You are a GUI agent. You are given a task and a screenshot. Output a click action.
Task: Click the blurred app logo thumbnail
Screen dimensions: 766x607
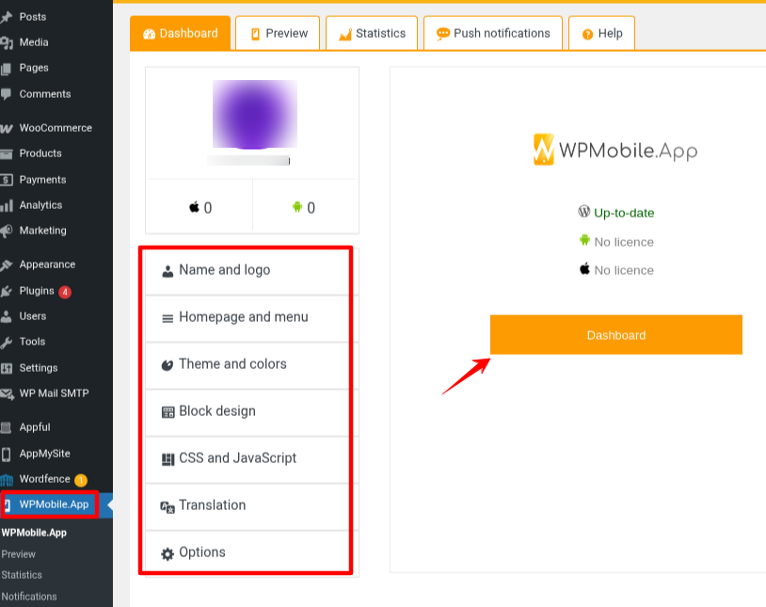coord(254,115)
